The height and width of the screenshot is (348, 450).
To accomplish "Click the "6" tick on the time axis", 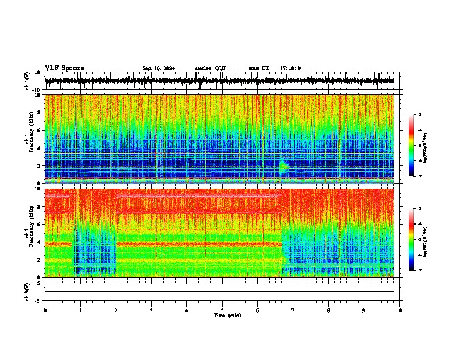I will (258, 310).
